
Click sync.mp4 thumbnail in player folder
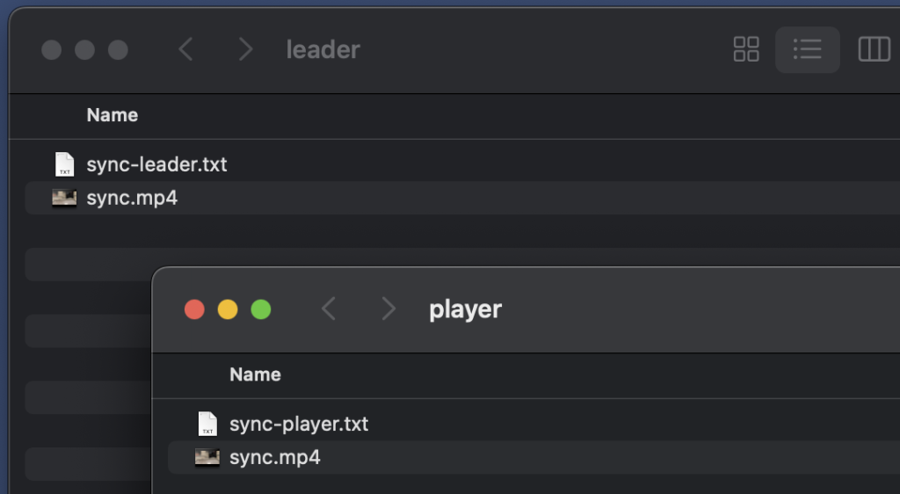(207, 457)
